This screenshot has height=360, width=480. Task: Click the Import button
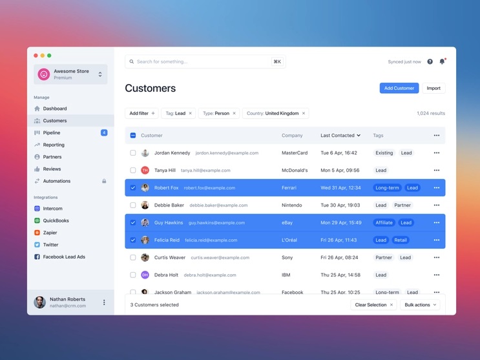tap(433, 89)
